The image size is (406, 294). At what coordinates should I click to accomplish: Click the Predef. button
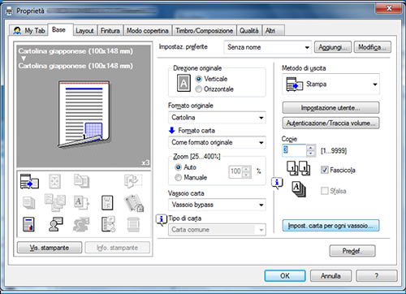pyautogui.click(x=352, y=251)
